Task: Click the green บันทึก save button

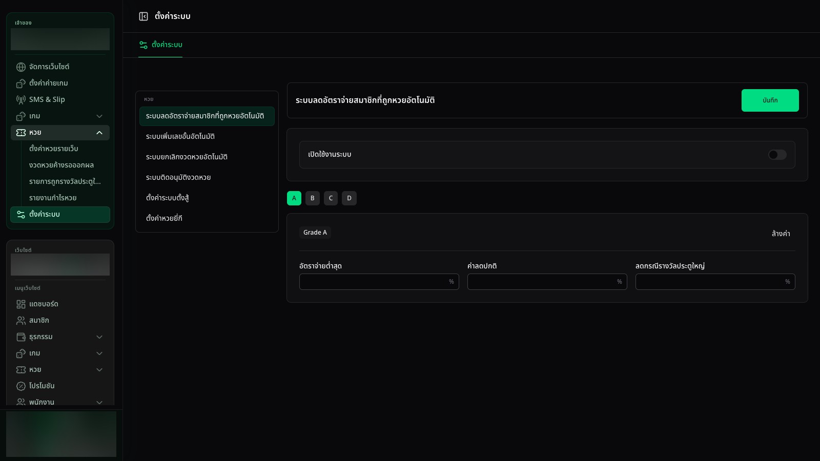Action: coord(770,100)
